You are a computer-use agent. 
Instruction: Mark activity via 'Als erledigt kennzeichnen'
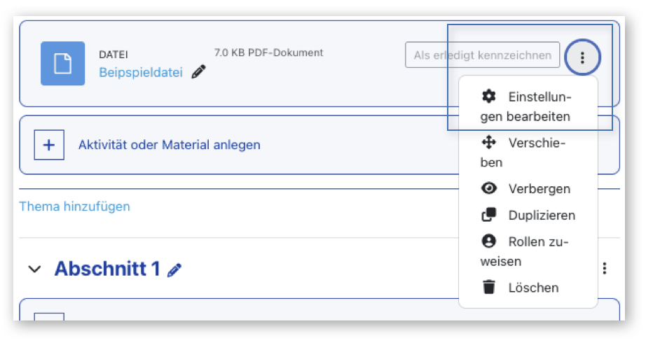(x=482, y=55)
